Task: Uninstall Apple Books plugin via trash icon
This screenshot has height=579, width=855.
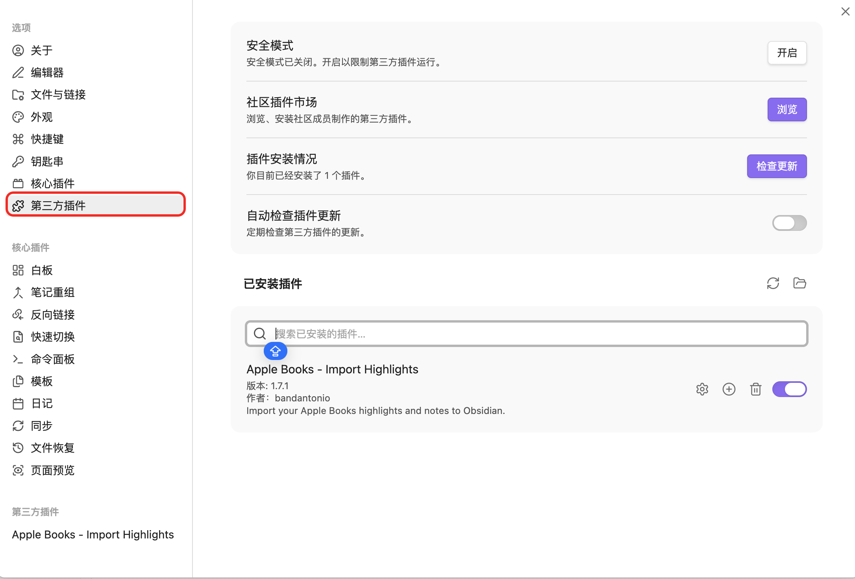Action: (756, 389)
